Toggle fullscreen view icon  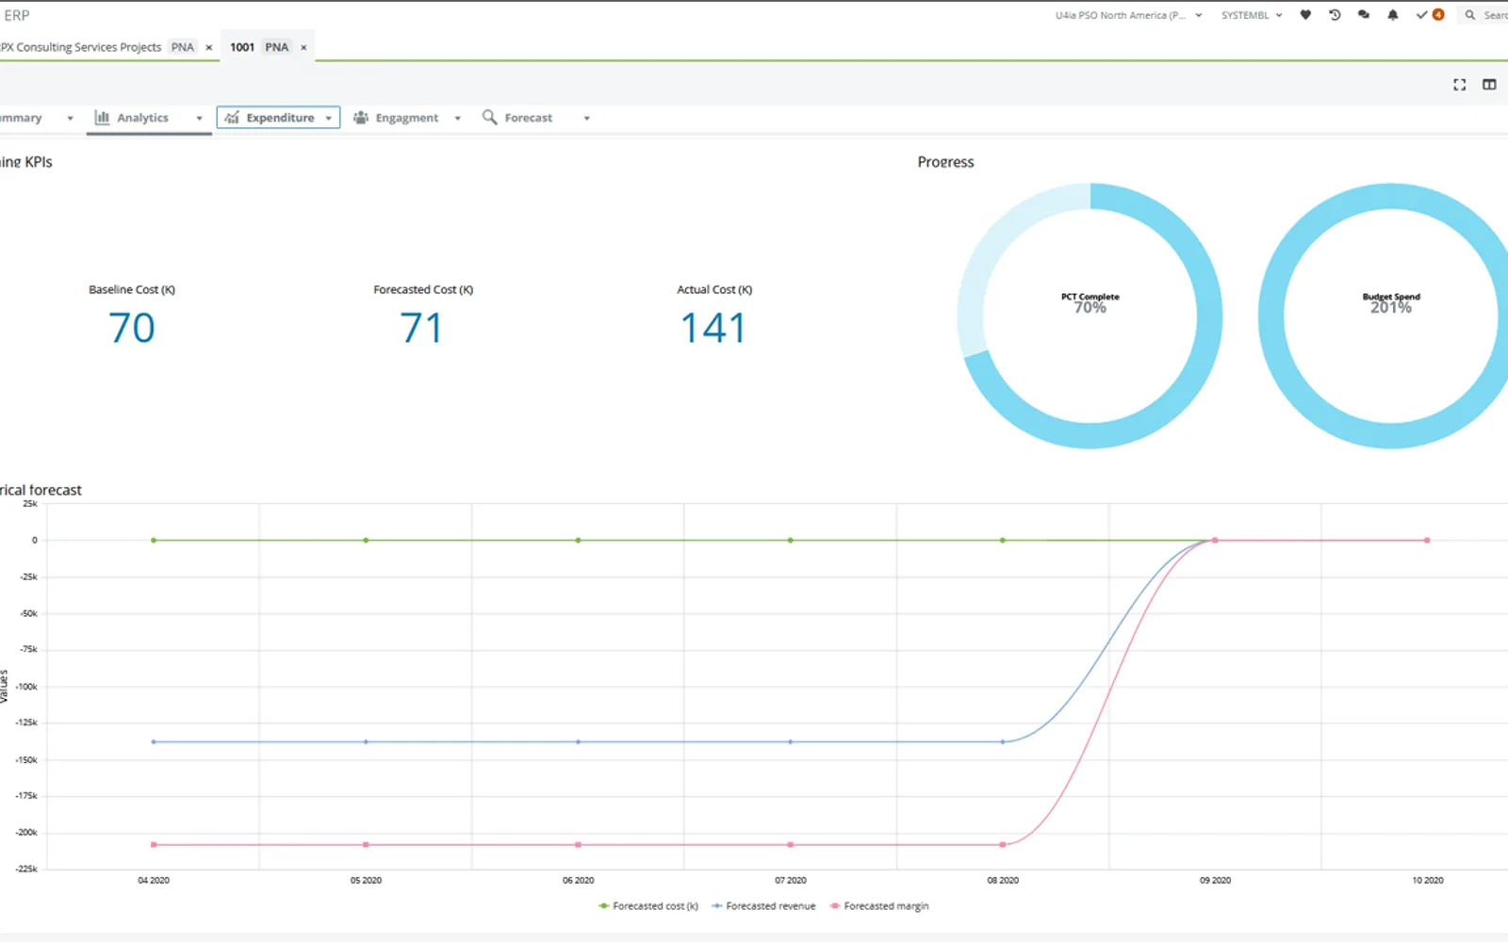point(1459,85)
